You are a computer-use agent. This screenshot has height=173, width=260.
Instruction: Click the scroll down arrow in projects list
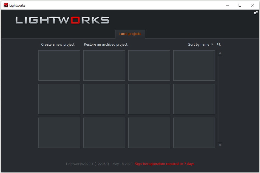tap(220, 145)
